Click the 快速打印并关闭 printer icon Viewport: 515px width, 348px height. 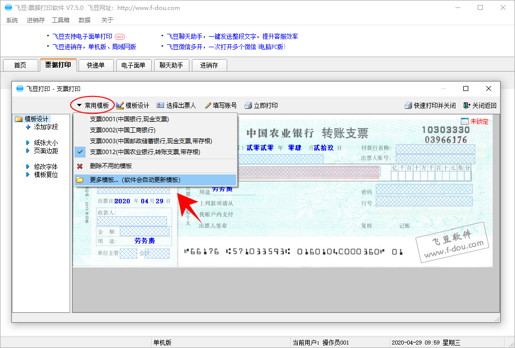coord(408,105)
